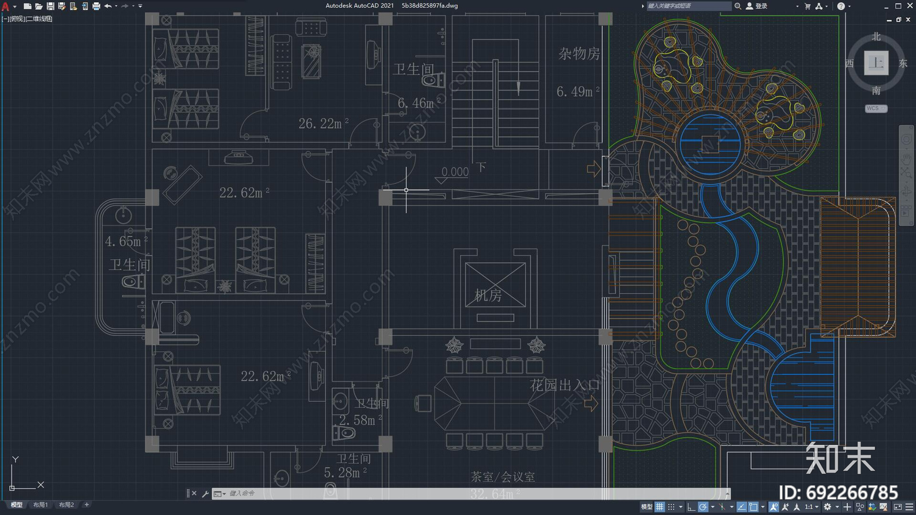Toggle auto-add annotation scales icon
Image resolution: width=916 pixels, height=515 pixels.
[x=785, y=507]
